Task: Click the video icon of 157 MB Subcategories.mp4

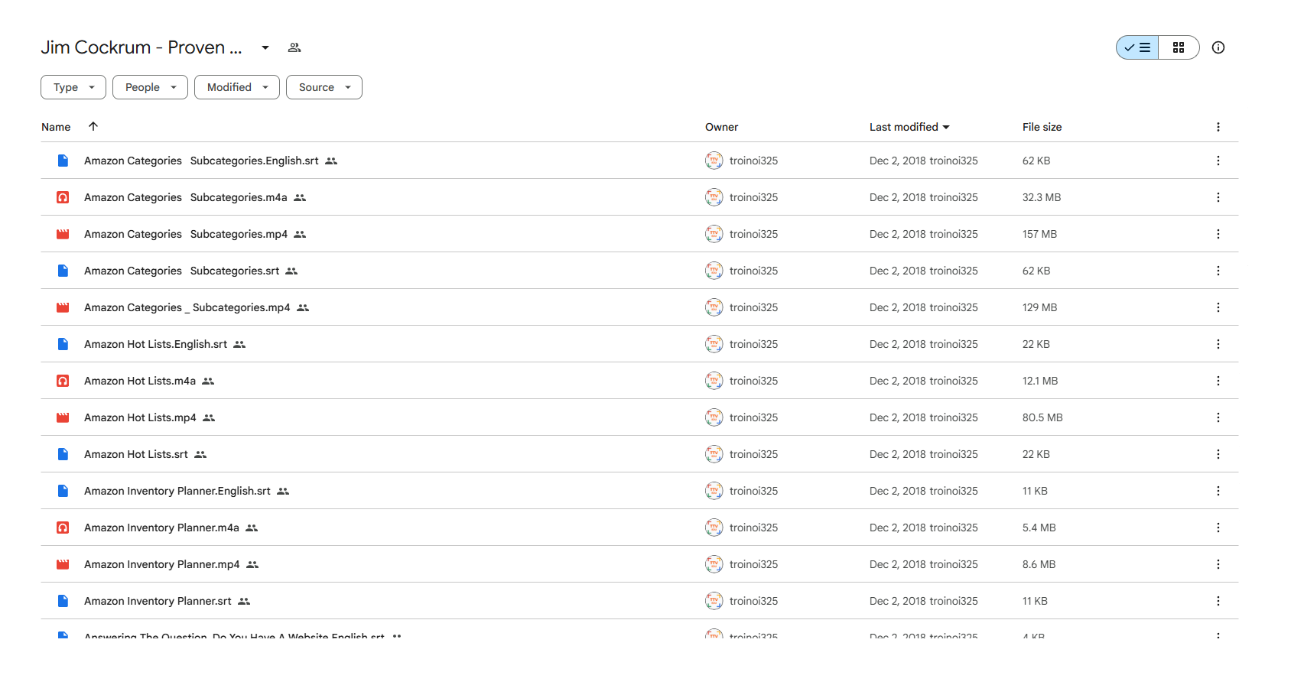Action: 63,234
